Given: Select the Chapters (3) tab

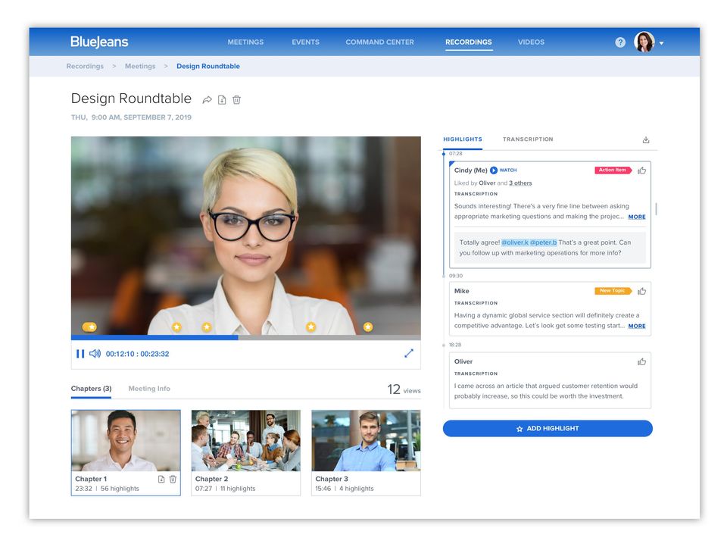Looking at the screenshot, I should [x=92, y=389].
